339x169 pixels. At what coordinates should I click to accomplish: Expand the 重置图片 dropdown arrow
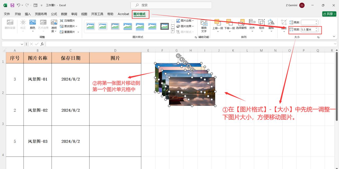click(x=78, y=32)
